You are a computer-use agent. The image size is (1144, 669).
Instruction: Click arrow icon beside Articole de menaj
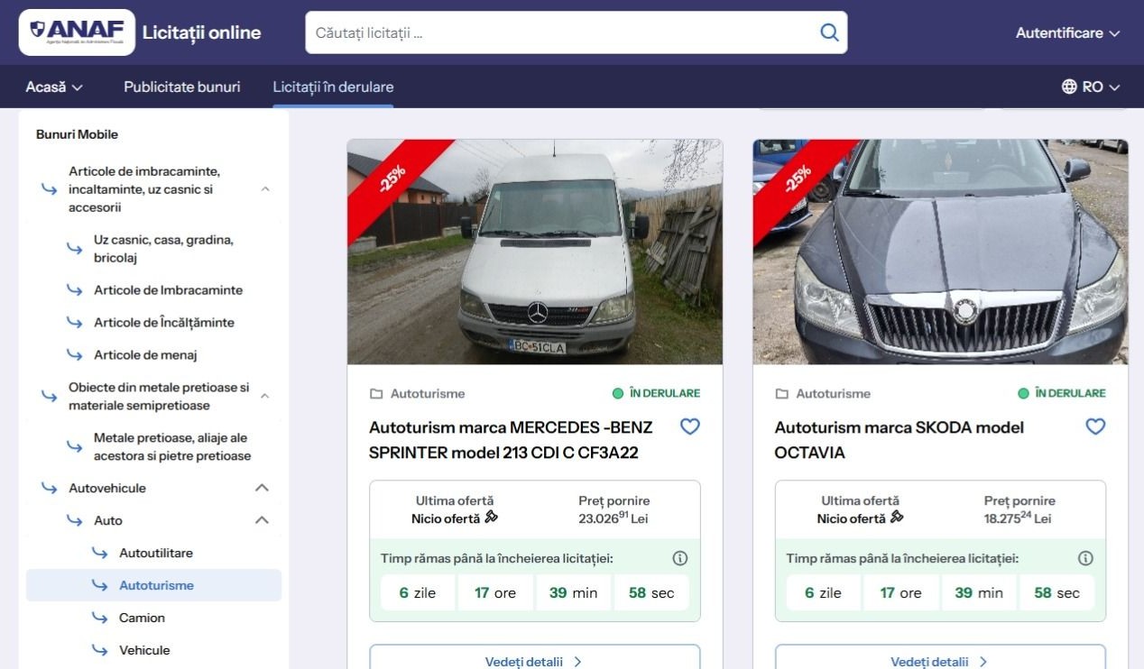pyautogui.click(x=75, y=354)
